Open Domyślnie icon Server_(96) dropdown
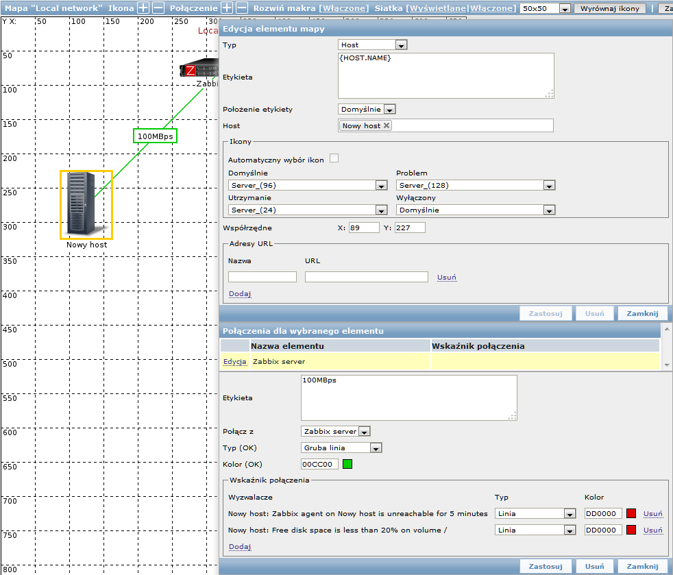Viewport: 673px width, 575px height. [x=308, y=185]
